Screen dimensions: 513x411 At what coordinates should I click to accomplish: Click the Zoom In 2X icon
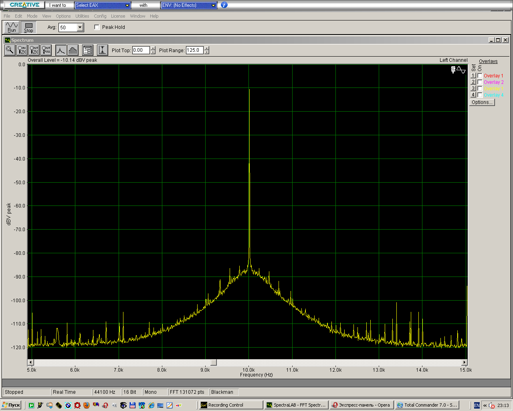coord(22,50)
